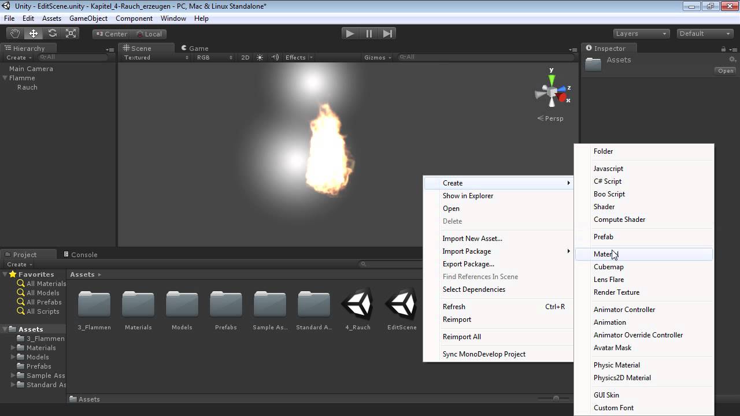Open 4_Rauch scene asset icon
Viewport: 740px width, 416px height.
coord(357,304)
